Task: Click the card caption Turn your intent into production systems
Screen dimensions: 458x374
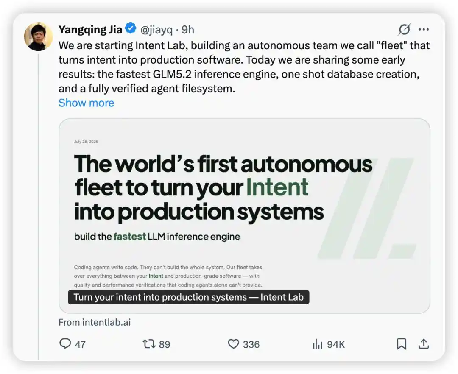Action: (x=188, y=297)
